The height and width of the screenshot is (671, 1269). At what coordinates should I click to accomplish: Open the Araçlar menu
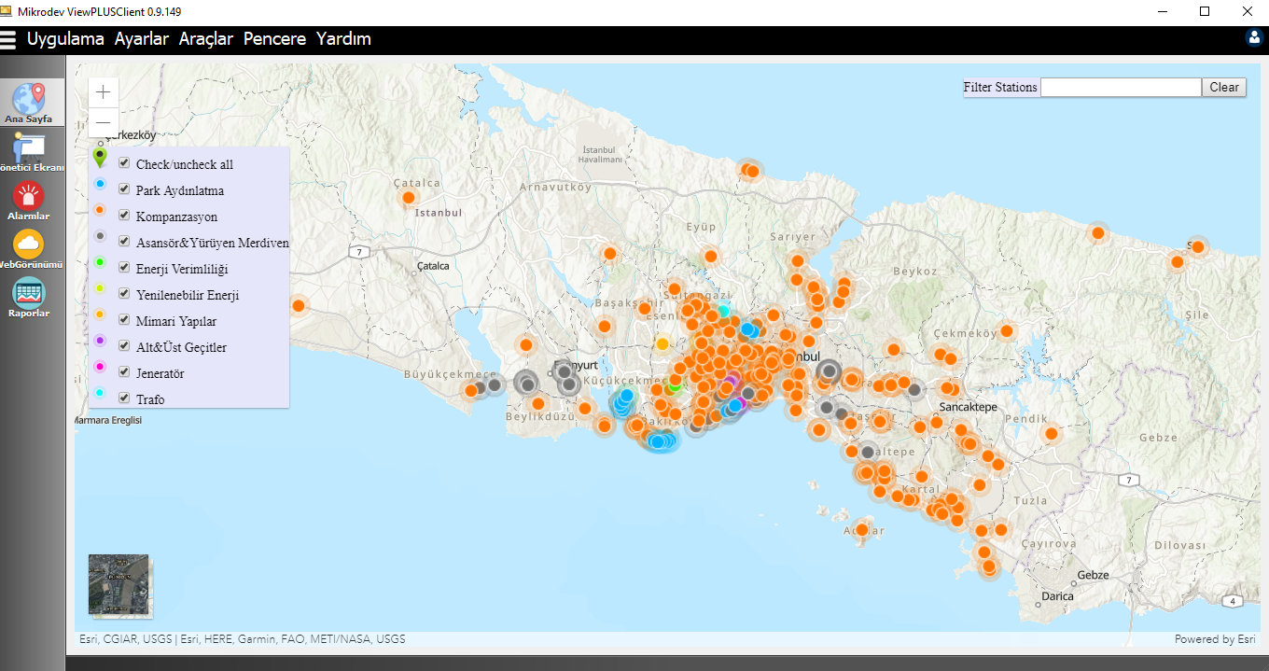pyautogui.click(x=206, y=39)
